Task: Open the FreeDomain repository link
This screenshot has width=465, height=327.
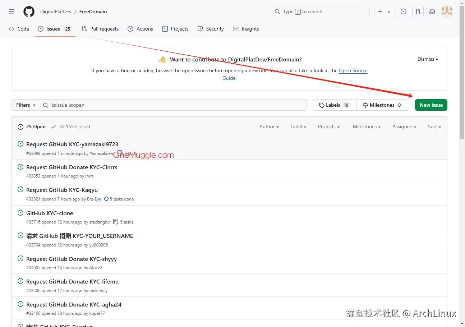Action: pyautogui.click(x=93, y=11)
